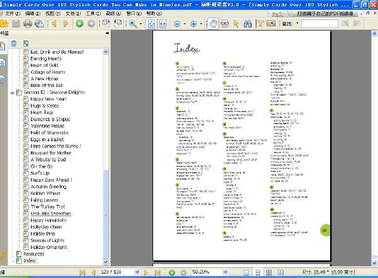Click the Print icon in toolbar
The image size is (378, 278).
pos(28,24)
